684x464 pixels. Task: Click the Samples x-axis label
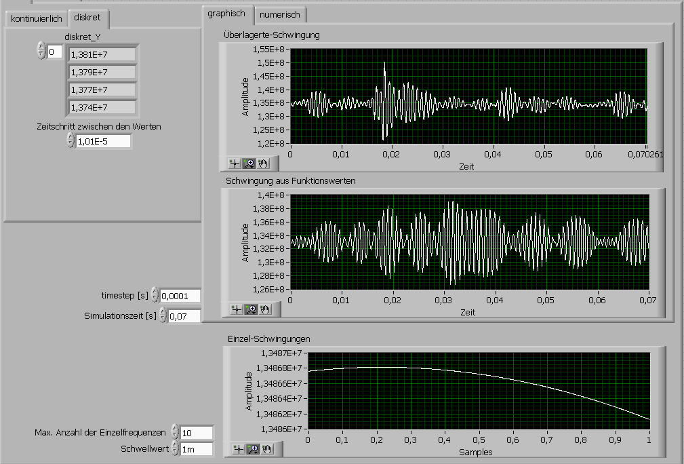click(x=475, y=452)
